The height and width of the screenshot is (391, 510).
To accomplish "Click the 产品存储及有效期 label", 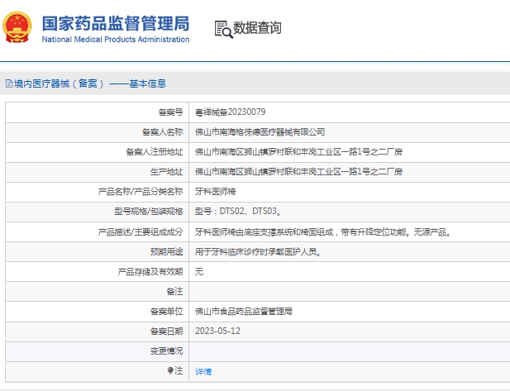I will click(150, 272).
